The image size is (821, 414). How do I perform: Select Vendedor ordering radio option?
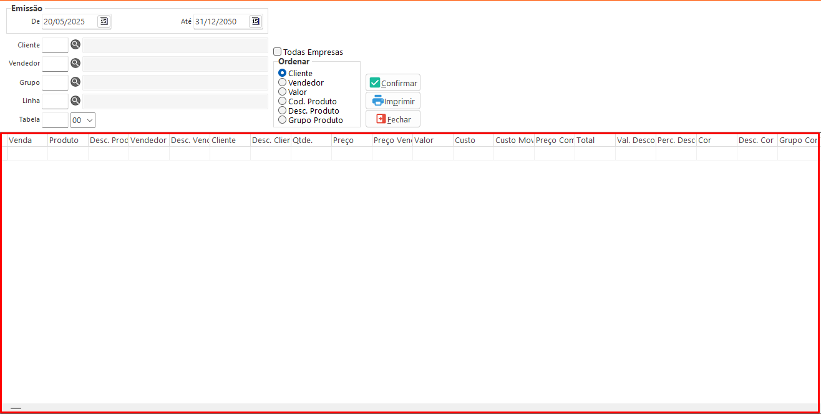pos(283,82)
